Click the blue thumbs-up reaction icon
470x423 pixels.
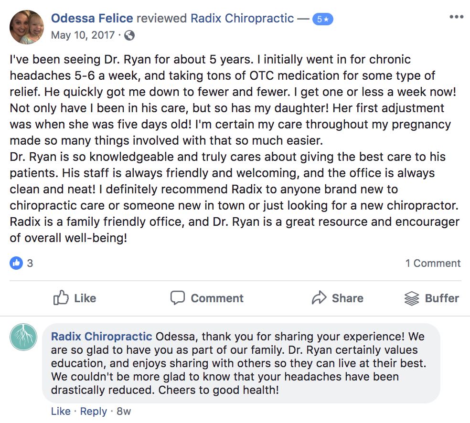click(x=16, y=263)
